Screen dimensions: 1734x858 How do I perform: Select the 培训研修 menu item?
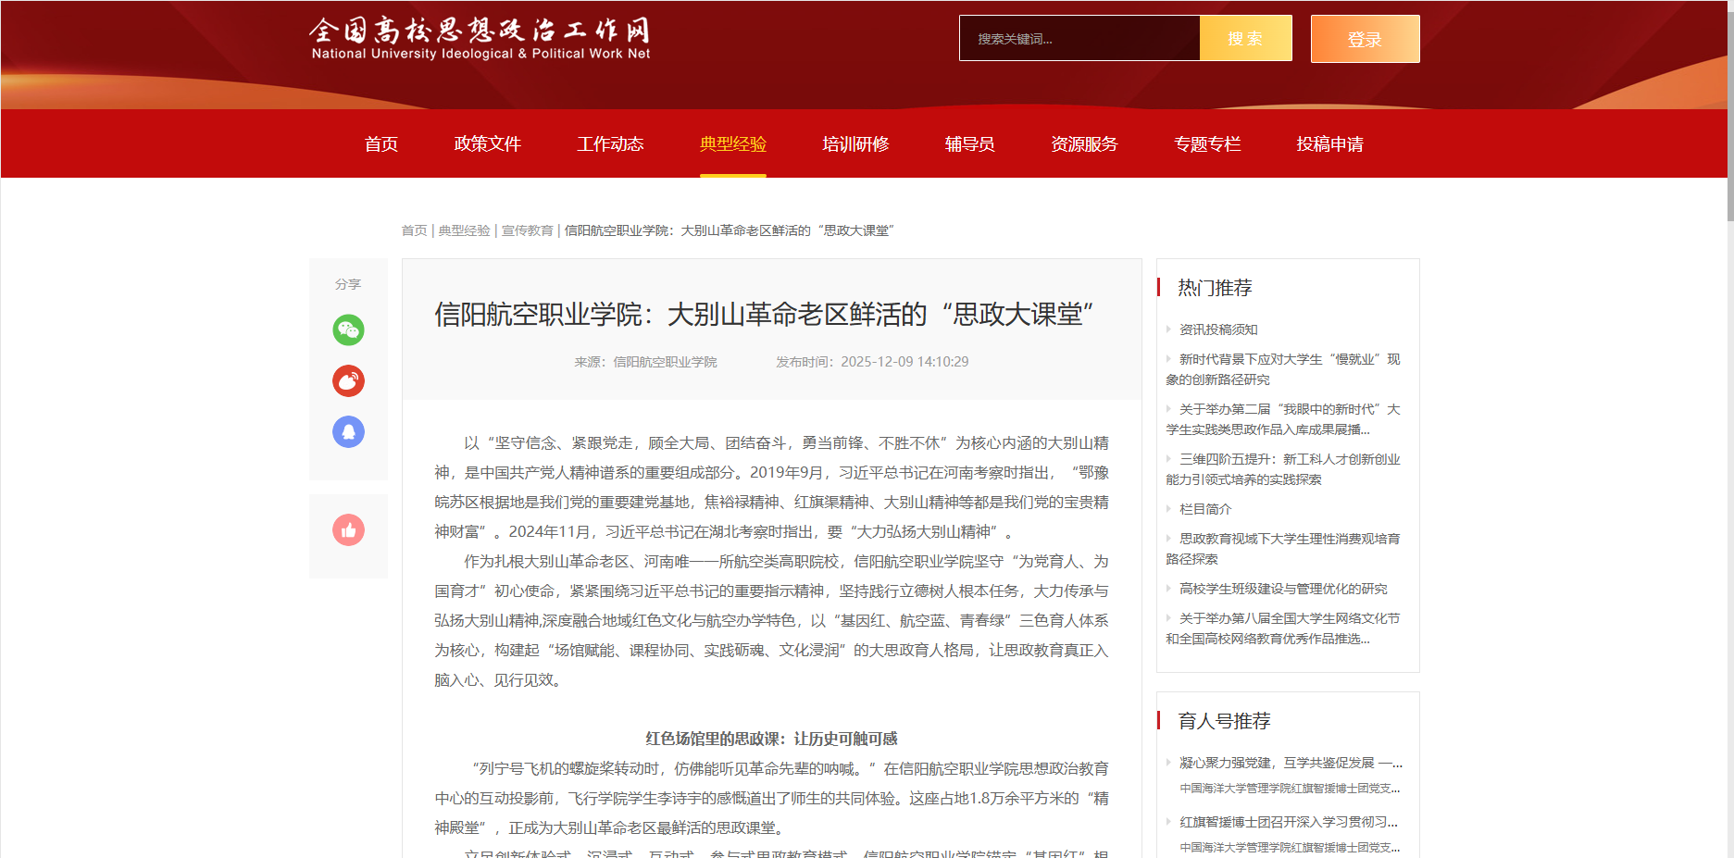pyautogui.click(x=855, y=144)
